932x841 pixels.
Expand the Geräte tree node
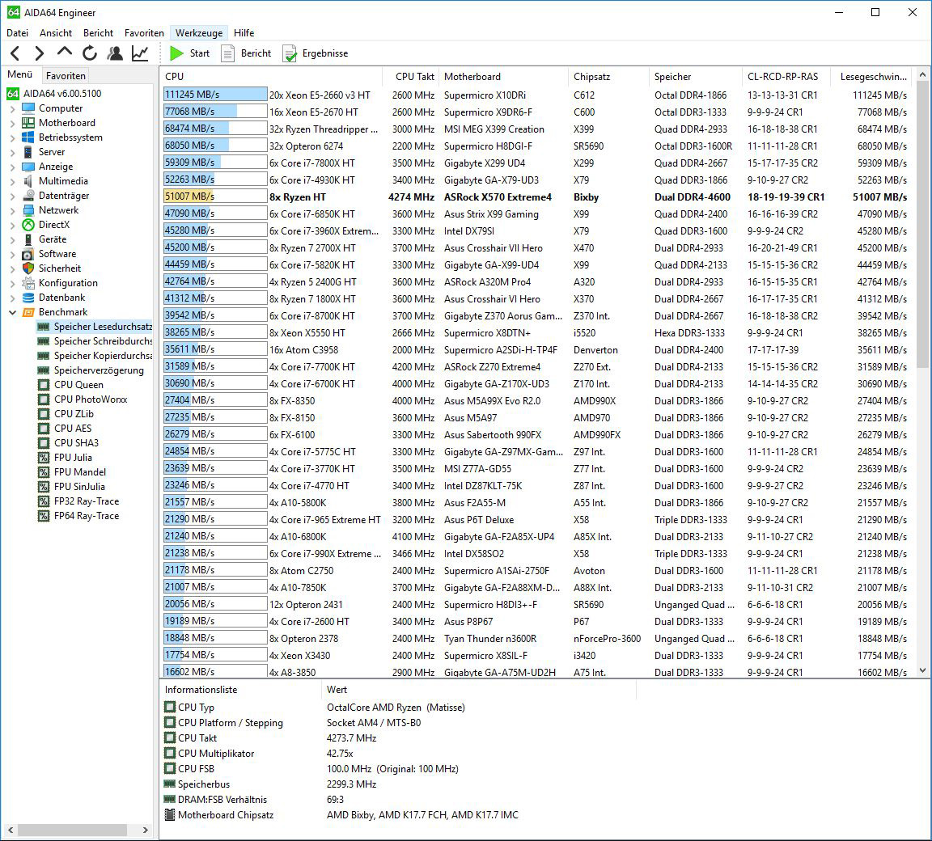12,239
